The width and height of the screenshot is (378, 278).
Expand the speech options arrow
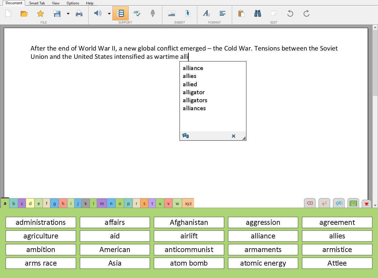[x=109, y=13]
